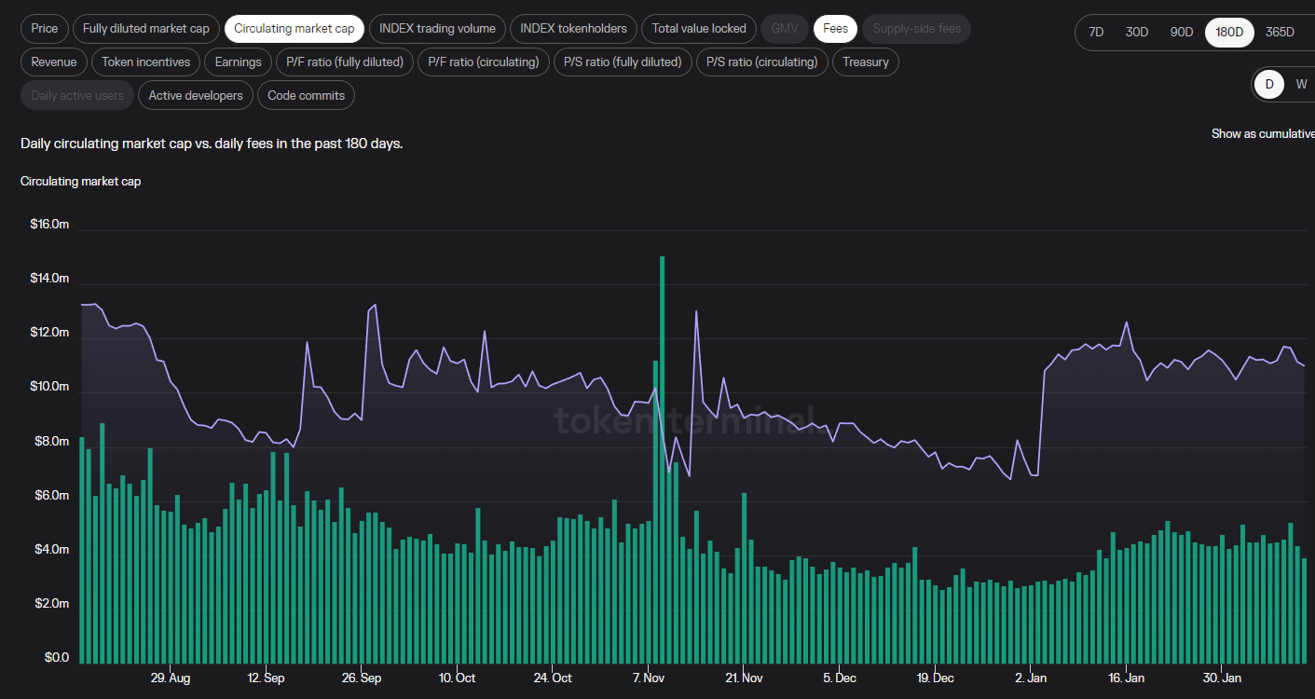This screenshot has height=699, width=1315.
Task: Click the 12. Sep date label
Action: click(267, 678)
